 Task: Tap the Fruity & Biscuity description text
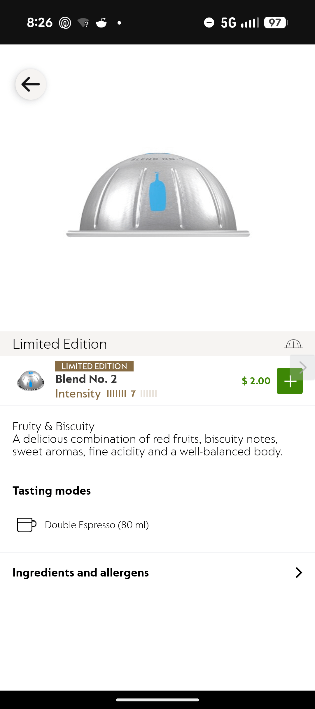(147, 439)
